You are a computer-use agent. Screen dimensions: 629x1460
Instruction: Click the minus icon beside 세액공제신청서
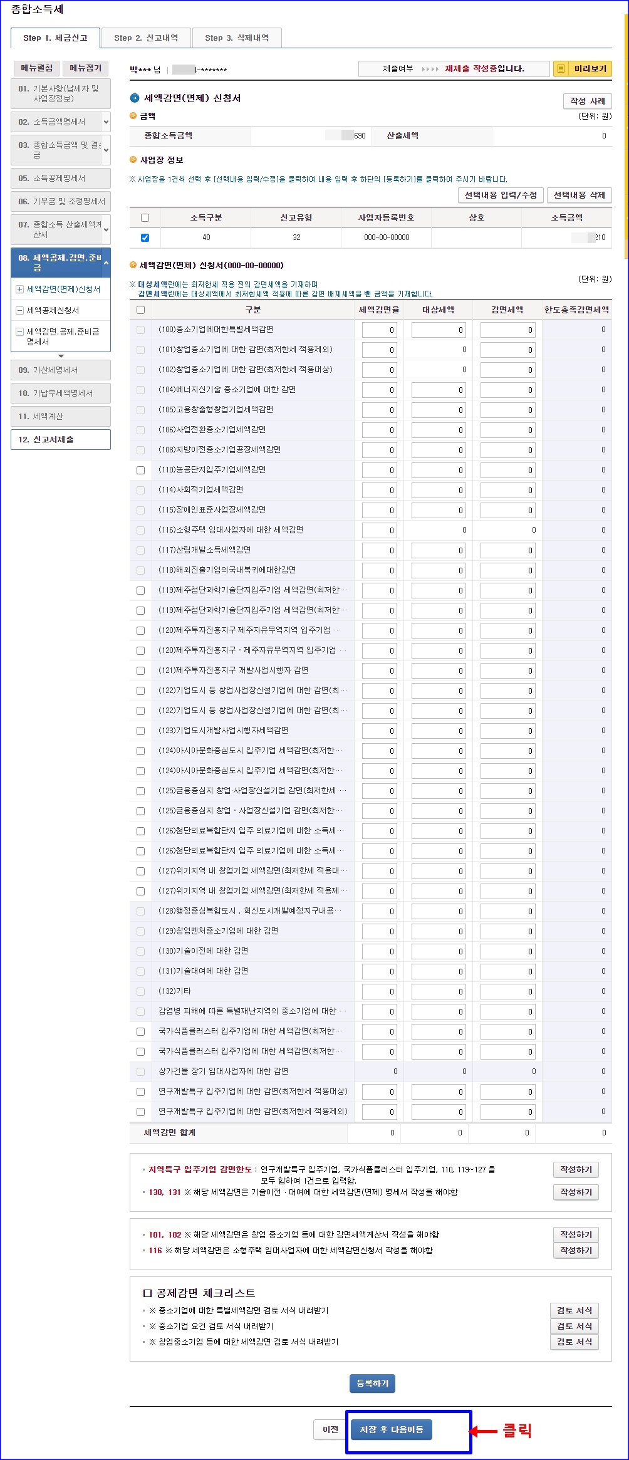[x=20, y=311]
